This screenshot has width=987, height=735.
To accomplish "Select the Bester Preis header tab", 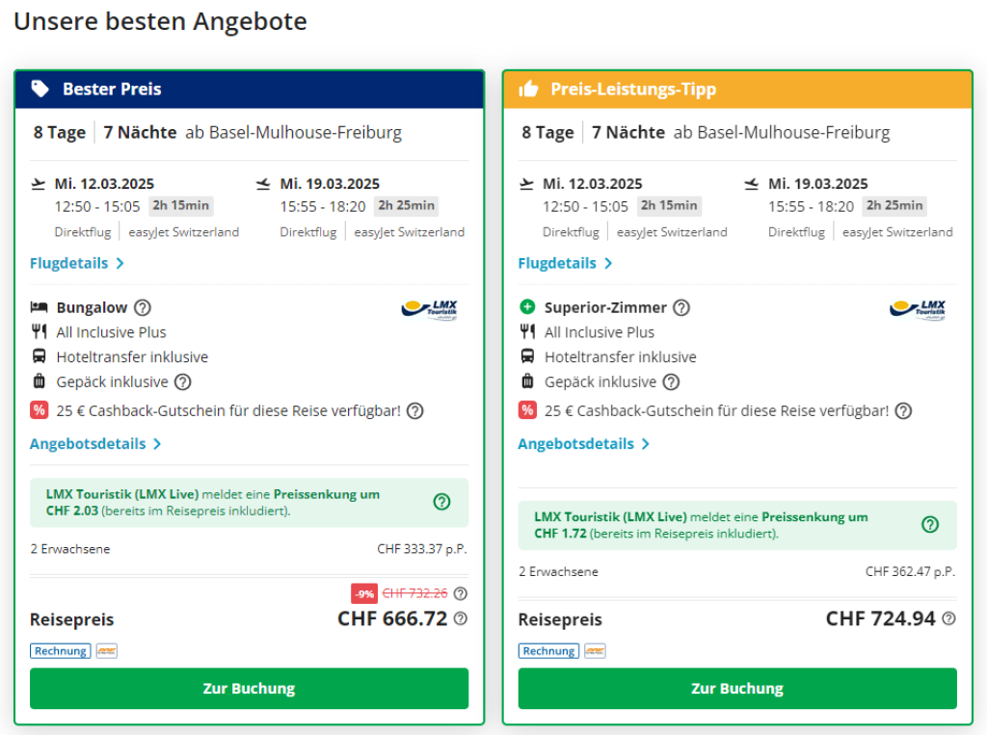I will click(x=249, y=90).
